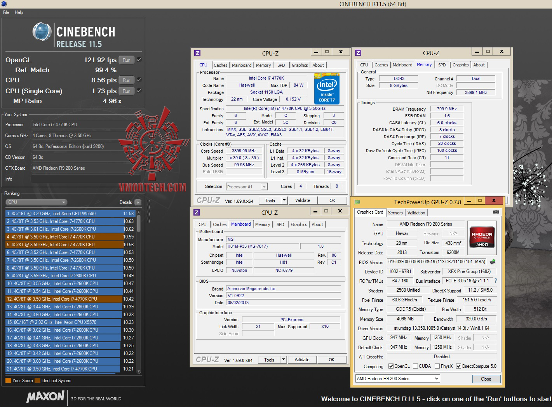Click the AMD Radeon R9 200 Series GFX Board field
The image size is (552, 407).
coord(85,168)
